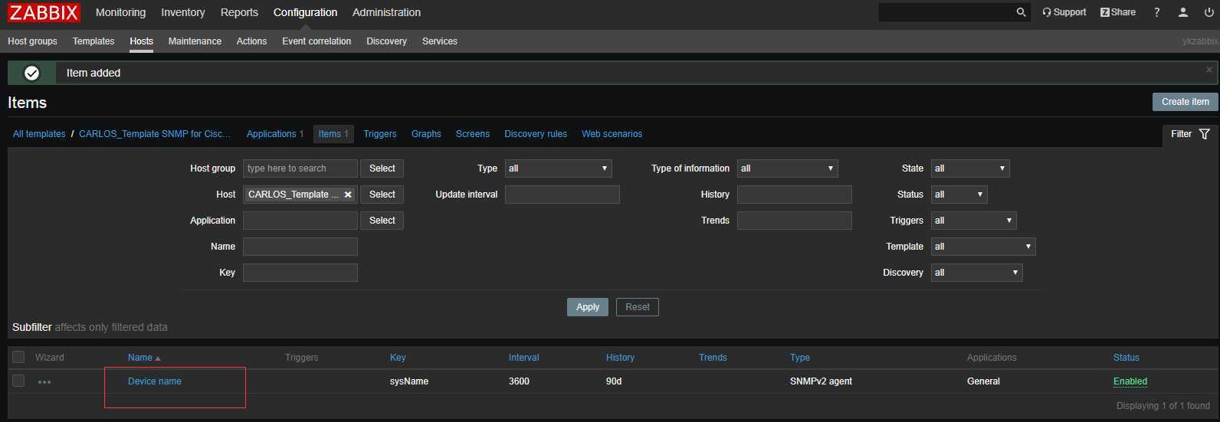Open the Type dropdown
This screenshot has width=1220, height=422.
coord(559,168)
